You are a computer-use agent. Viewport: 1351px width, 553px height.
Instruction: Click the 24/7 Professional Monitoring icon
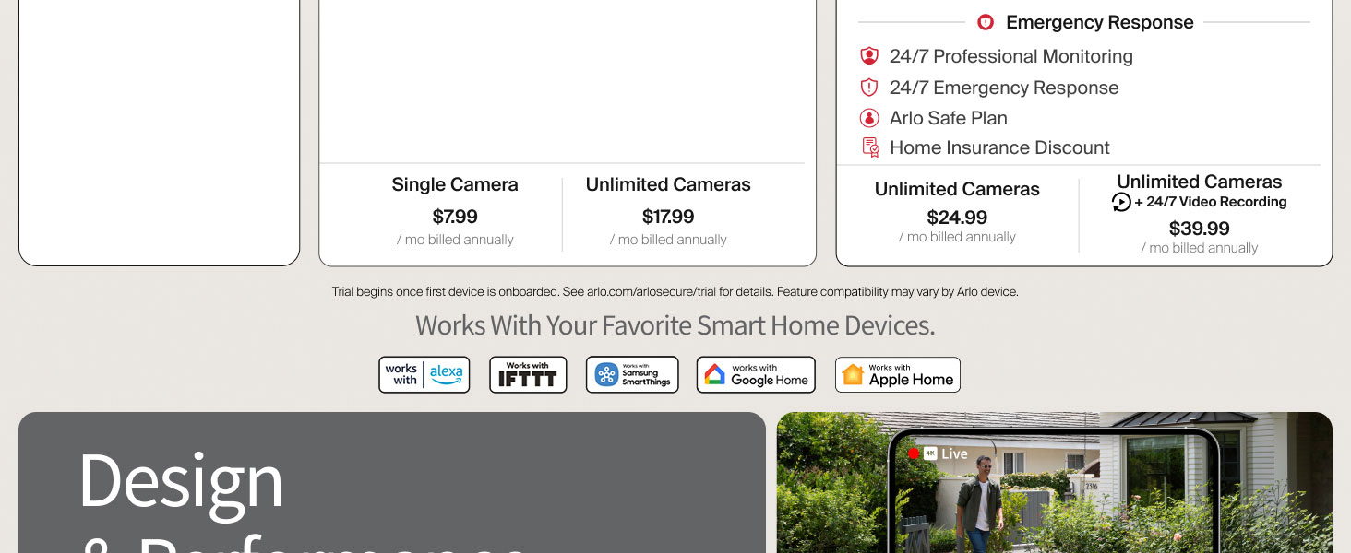point(869,56)
